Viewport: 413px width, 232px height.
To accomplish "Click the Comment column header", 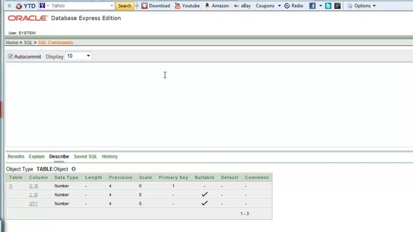I will pyautogui.click(x=257, y=178).
